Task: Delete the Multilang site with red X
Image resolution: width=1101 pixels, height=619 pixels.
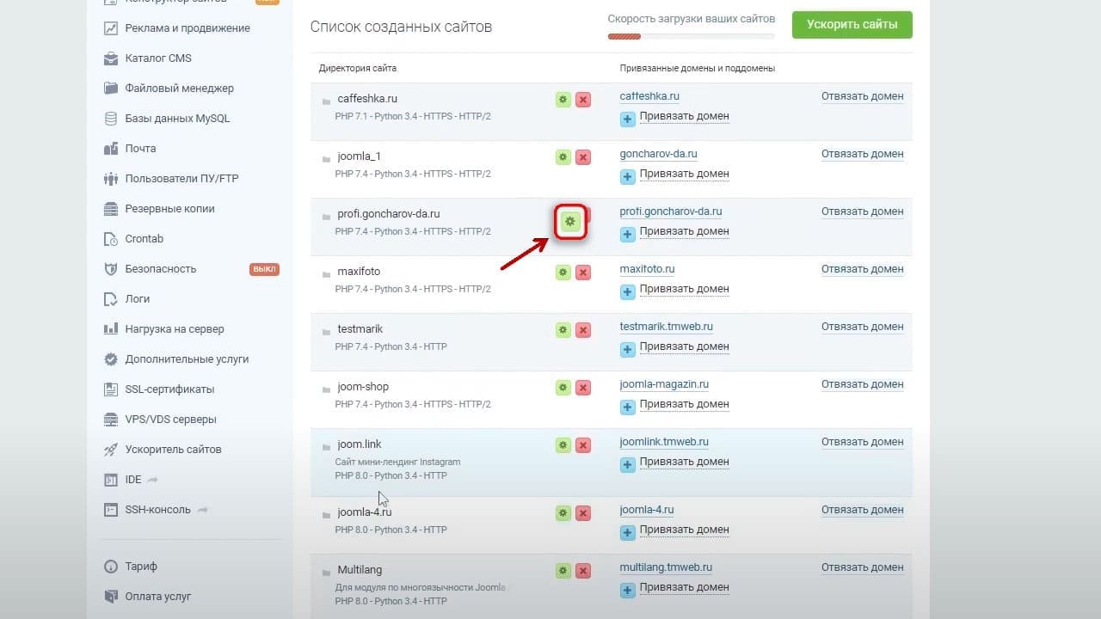Action: pos(583,571)
